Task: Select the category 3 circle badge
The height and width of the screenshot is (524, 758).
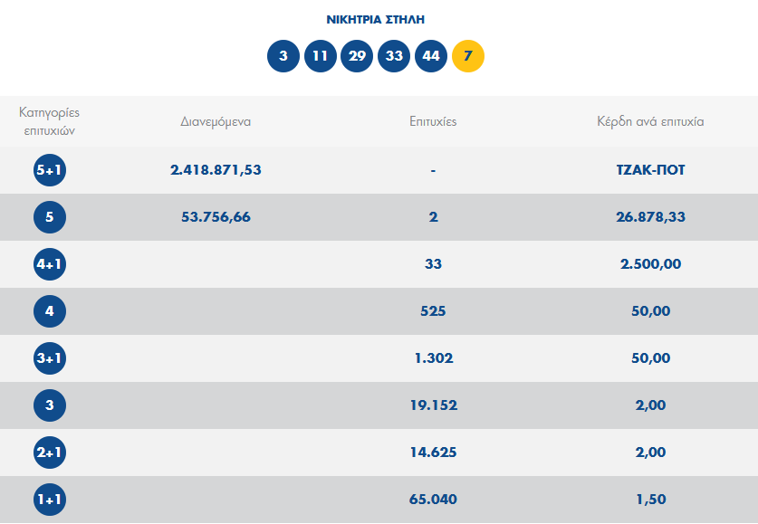Action: pyautogui.click(x=50, y=405)
